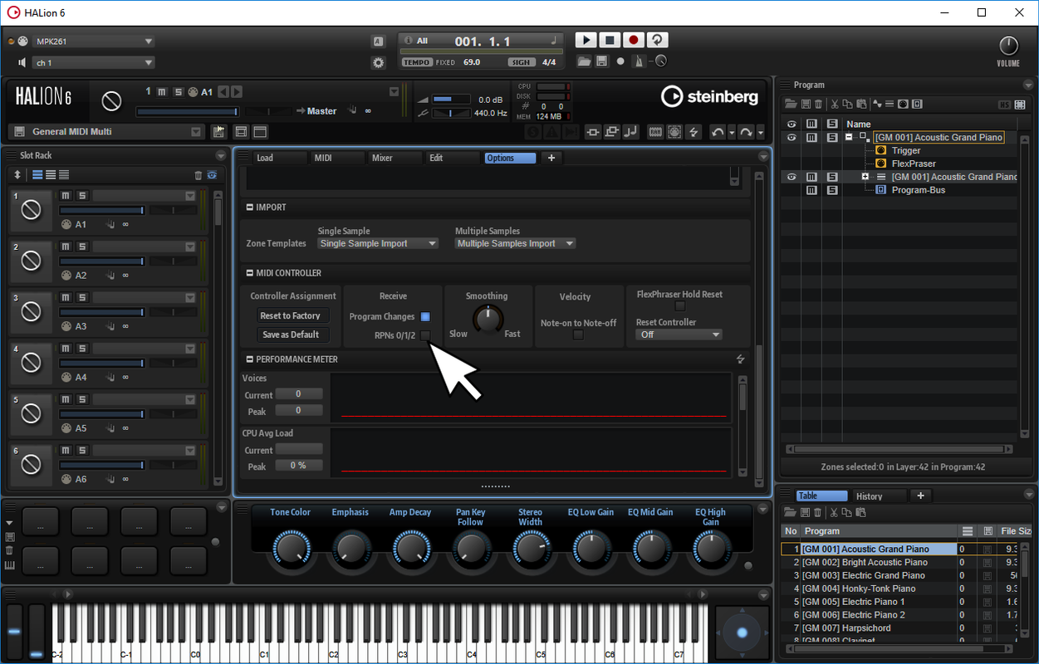Click the scissors Cut icon in the Program panel
This screenshot has height=664, width=1039.
[x=835, y=104]
